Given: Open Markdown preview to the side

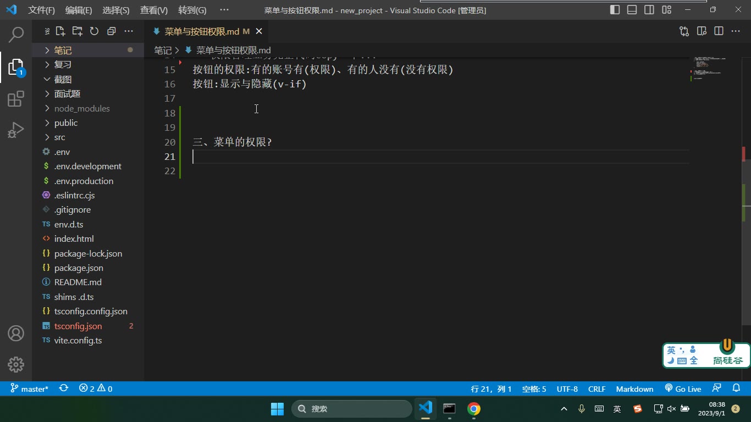Looking at the screenshot, I should 702,31.
